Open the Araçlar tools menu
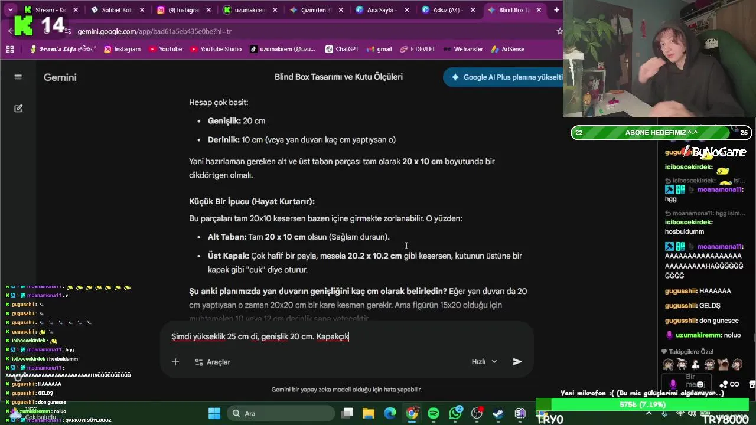This screenshot has width=756, height=425. (213, 362)
